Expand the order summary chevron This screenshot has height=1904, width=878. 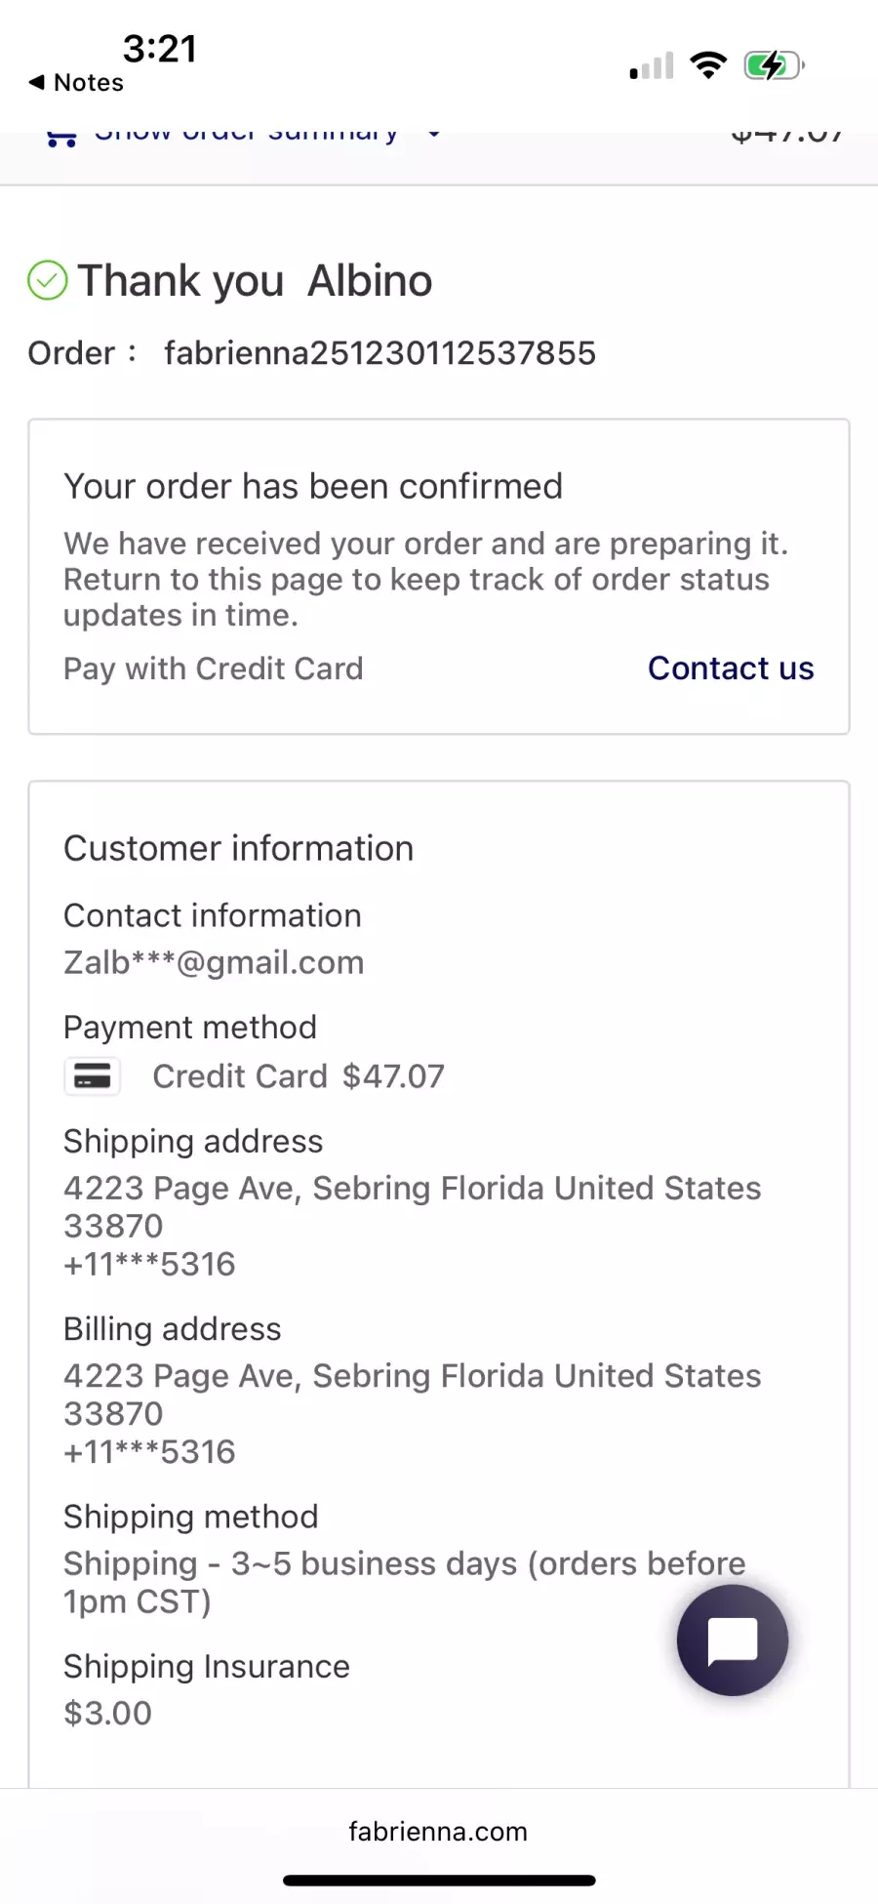click(x=434, y=135)
